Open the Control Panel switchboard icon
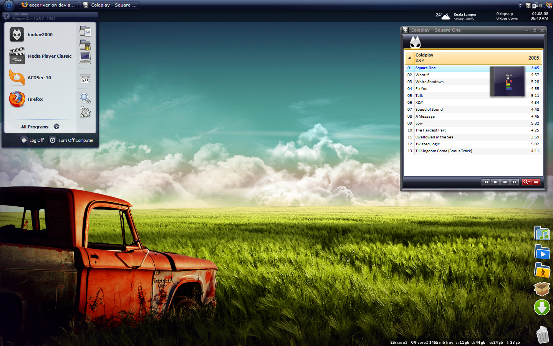This screenshot has height=346, width=553. (85, 79)
